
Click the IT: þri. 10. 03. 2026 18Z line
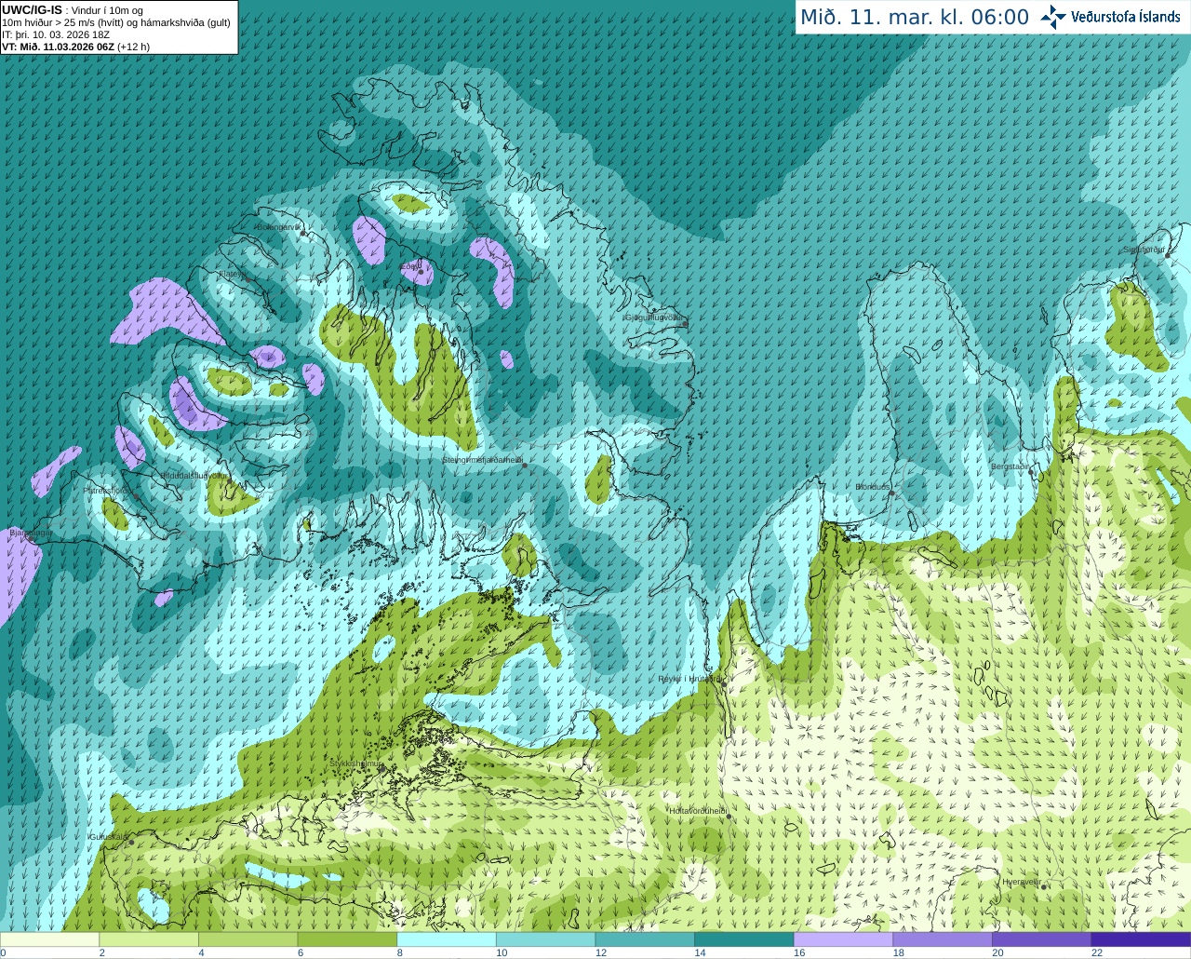pos(56,34)
